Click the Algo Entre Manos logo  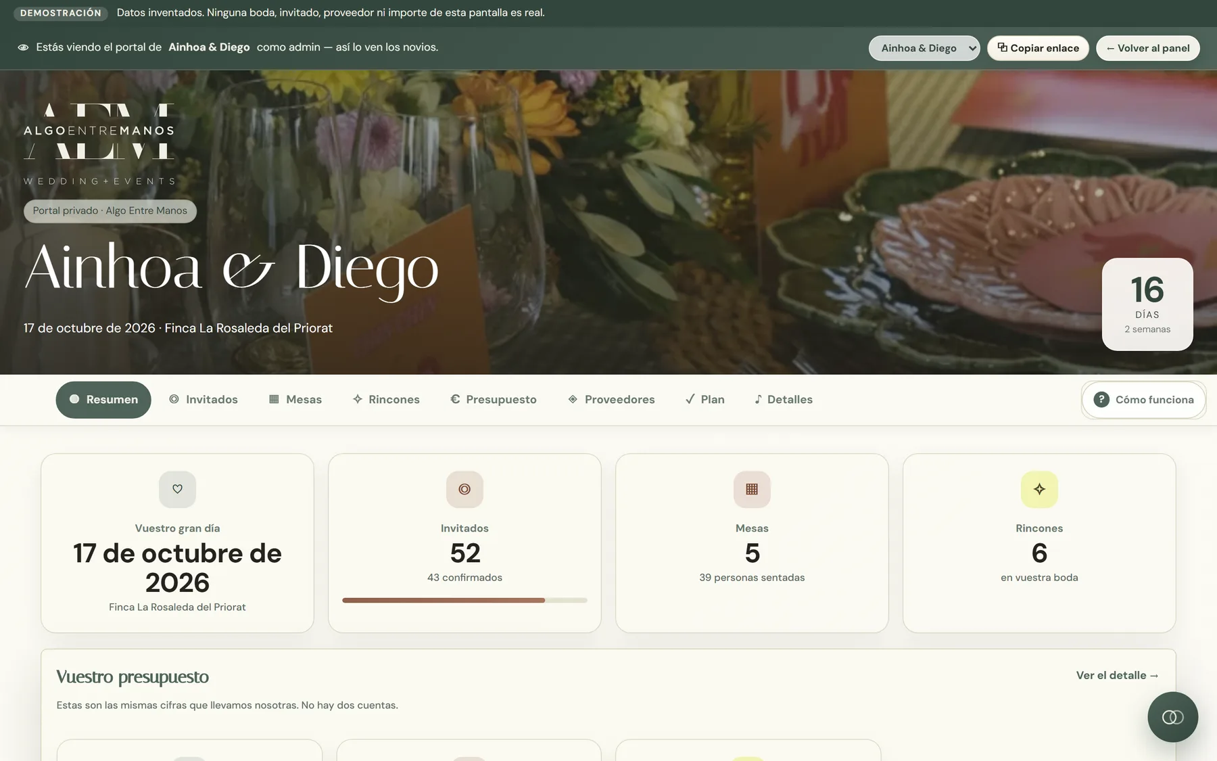(99, 144)
